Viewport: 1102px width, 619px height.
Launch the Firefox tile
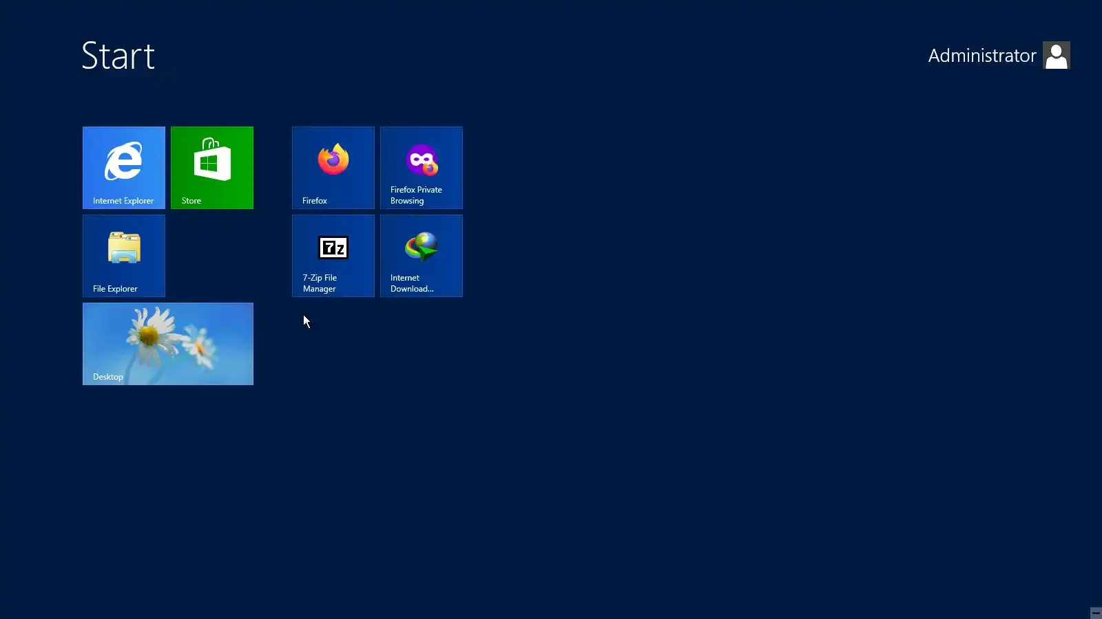point(333,168)
